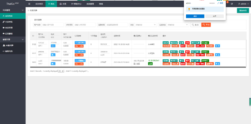This screenshot has height=124, width=251.
Task: Click the 订单控制 column header
Action: pyautogui.click(x=78, y=36)
